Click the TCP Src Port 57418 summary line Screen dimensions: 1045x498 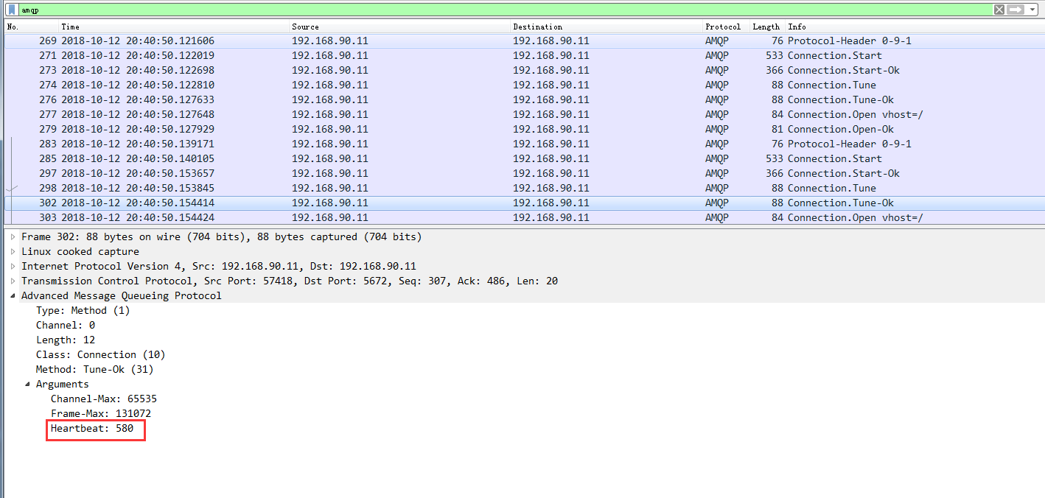(x=290, y=281)
